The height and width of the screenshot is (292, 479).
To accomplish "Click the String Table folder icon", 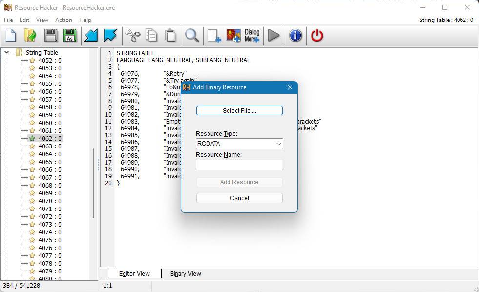I will (x=19, y=53).
